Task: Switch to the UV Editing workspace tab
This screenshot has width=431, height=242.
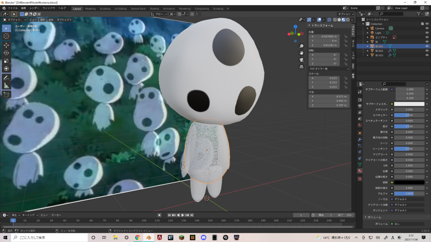Action: point(120,9)
